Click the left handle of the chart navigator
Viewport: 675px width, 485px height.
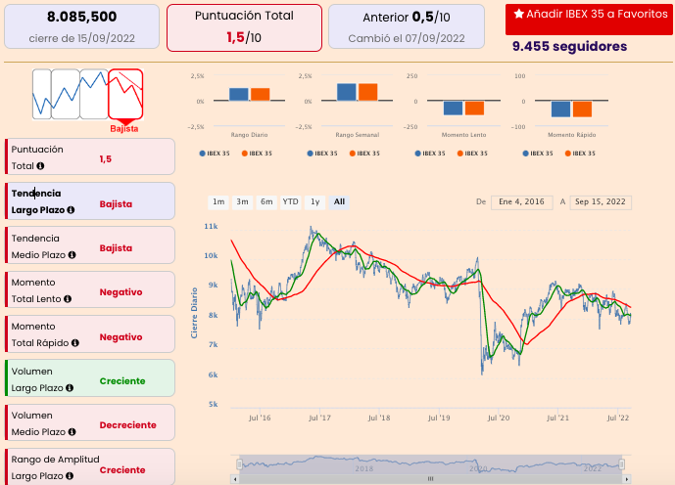point(239,463)
